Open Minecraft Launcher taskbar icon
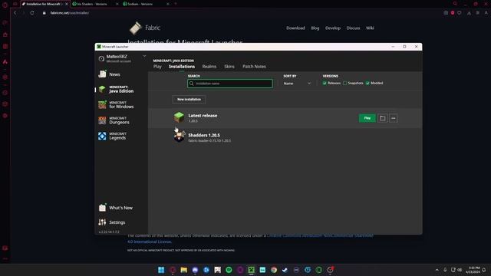491x276 pixels. click(x=251, y=270)
